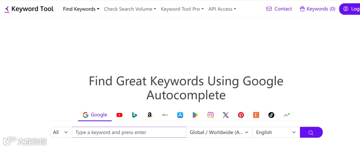360x148 pixels.
Task: Open the Keywords (0) basket
Action: pyautogui.click(x=318, y=9)
